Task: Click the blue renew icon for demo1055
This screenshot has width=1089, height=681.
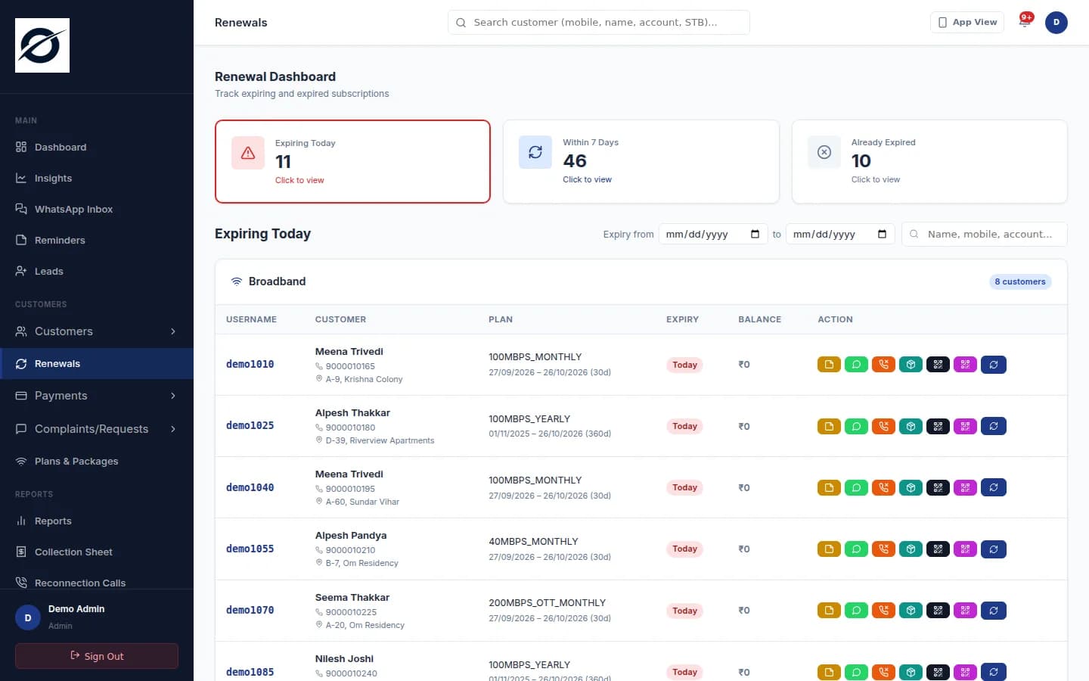Action: coord(994,549)
